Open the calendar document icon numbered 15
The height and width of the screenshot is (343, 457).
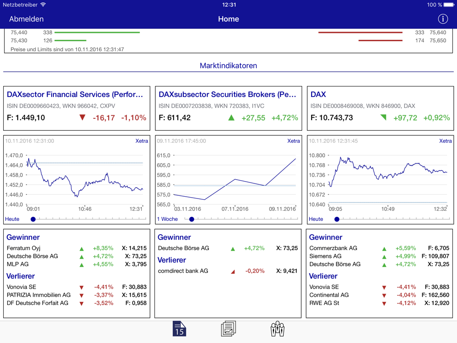tap(179, 329)
